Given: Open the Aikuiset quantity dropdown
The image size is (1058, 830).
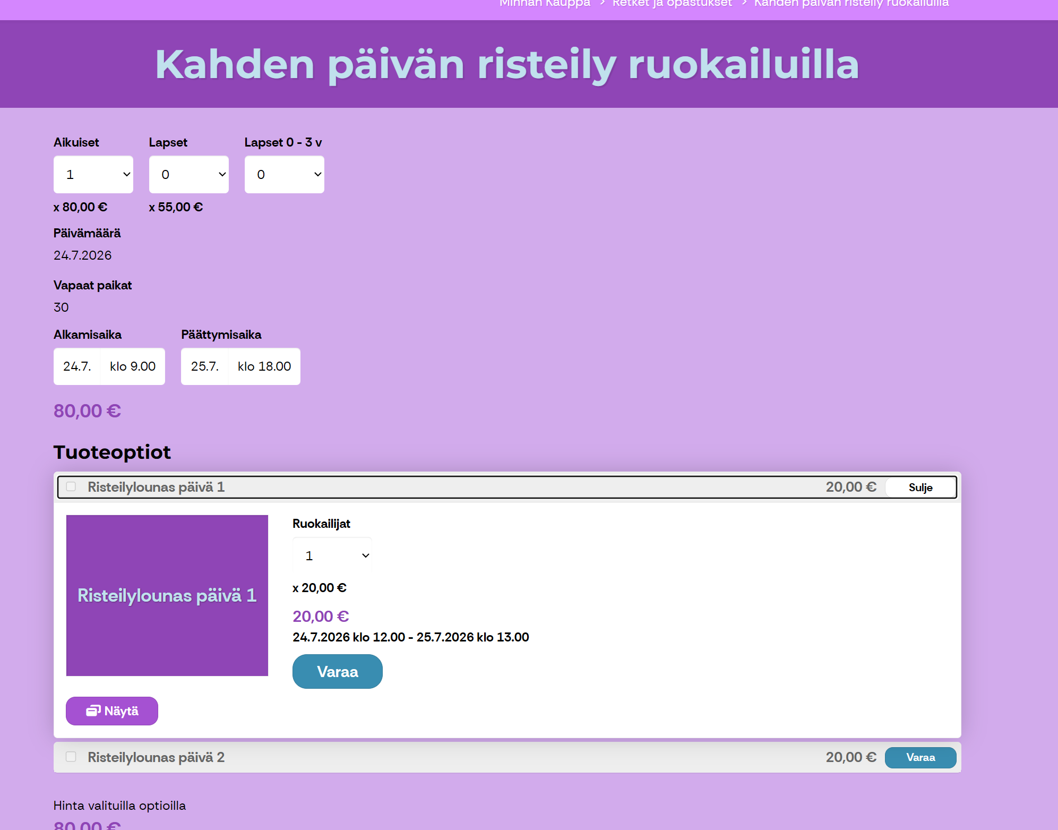Looking at the screenshot, I should (93, 174).
